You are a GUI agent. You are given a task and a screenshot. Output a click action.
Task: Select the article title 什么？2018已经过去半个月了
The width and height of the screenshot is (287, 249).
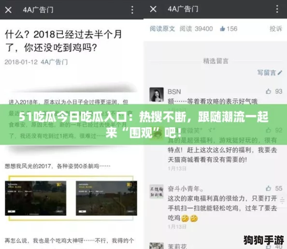(x=63, y=41)
